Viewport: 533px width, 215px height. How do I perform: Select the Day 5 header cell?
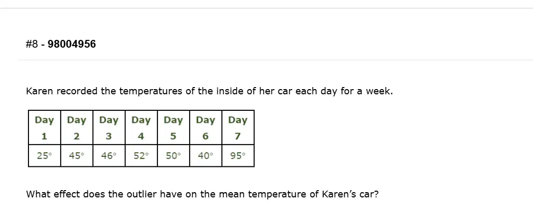tap(174, 127)
